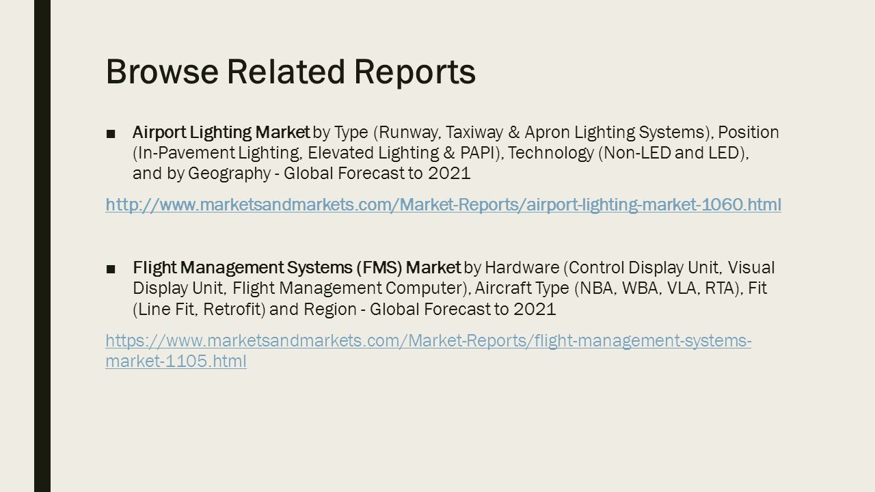The width and height of the screenshot is (875, 492).
Task: Click the line '(Line Fit, Retrofit) and Region - Global Forecast to 2021'
Action: pyautogui.click(x=345, y=309)
